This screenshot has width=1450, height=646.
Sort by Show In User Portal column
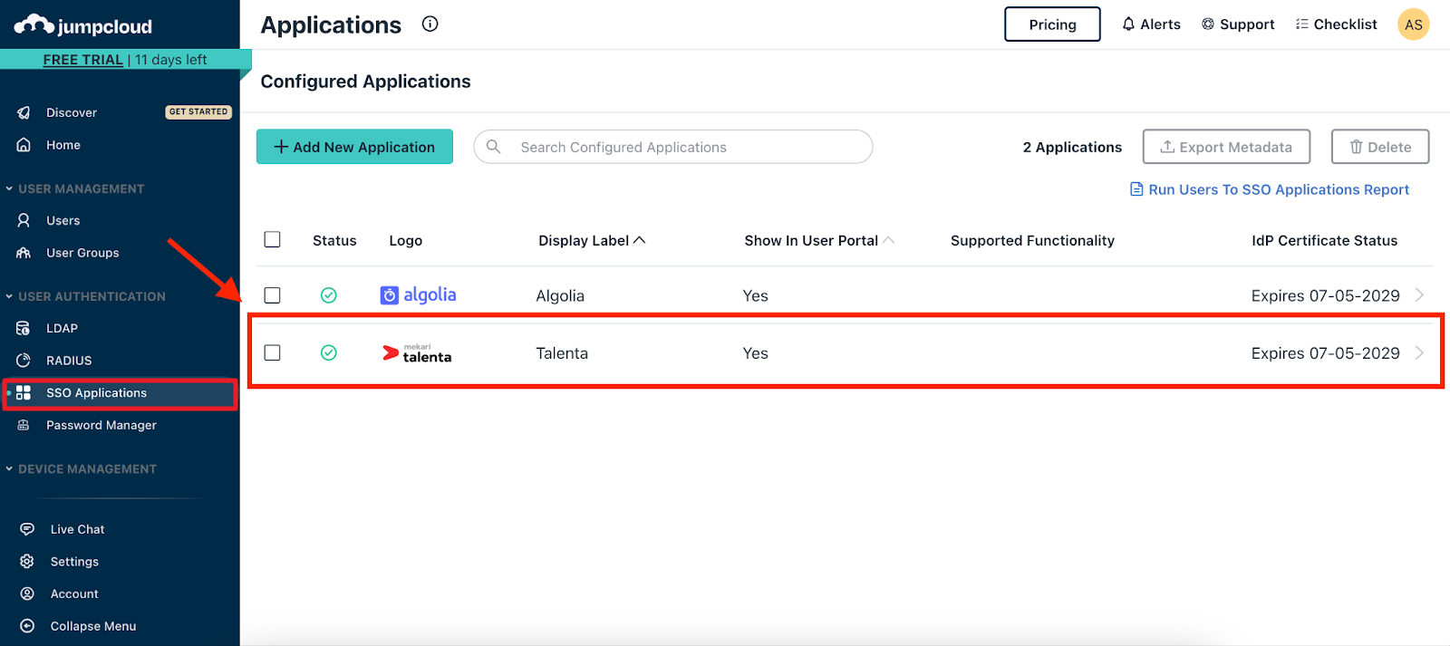(x=819, y=240)
